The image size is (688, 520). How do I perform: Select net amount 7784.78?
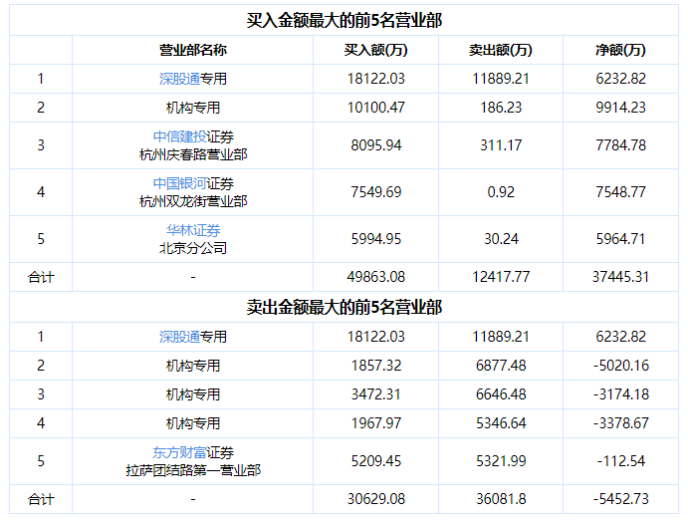point(620,145)
